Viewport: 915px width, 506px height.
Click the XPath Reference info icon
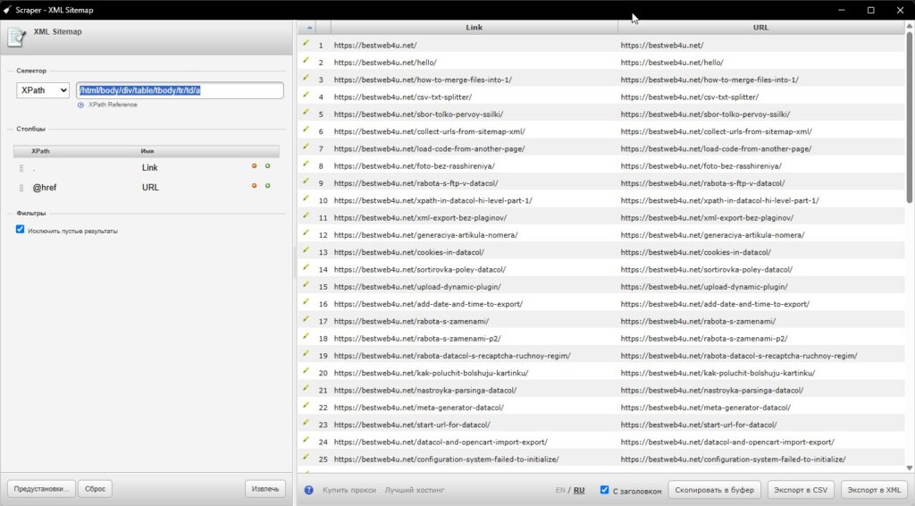(x=80, y=105)
